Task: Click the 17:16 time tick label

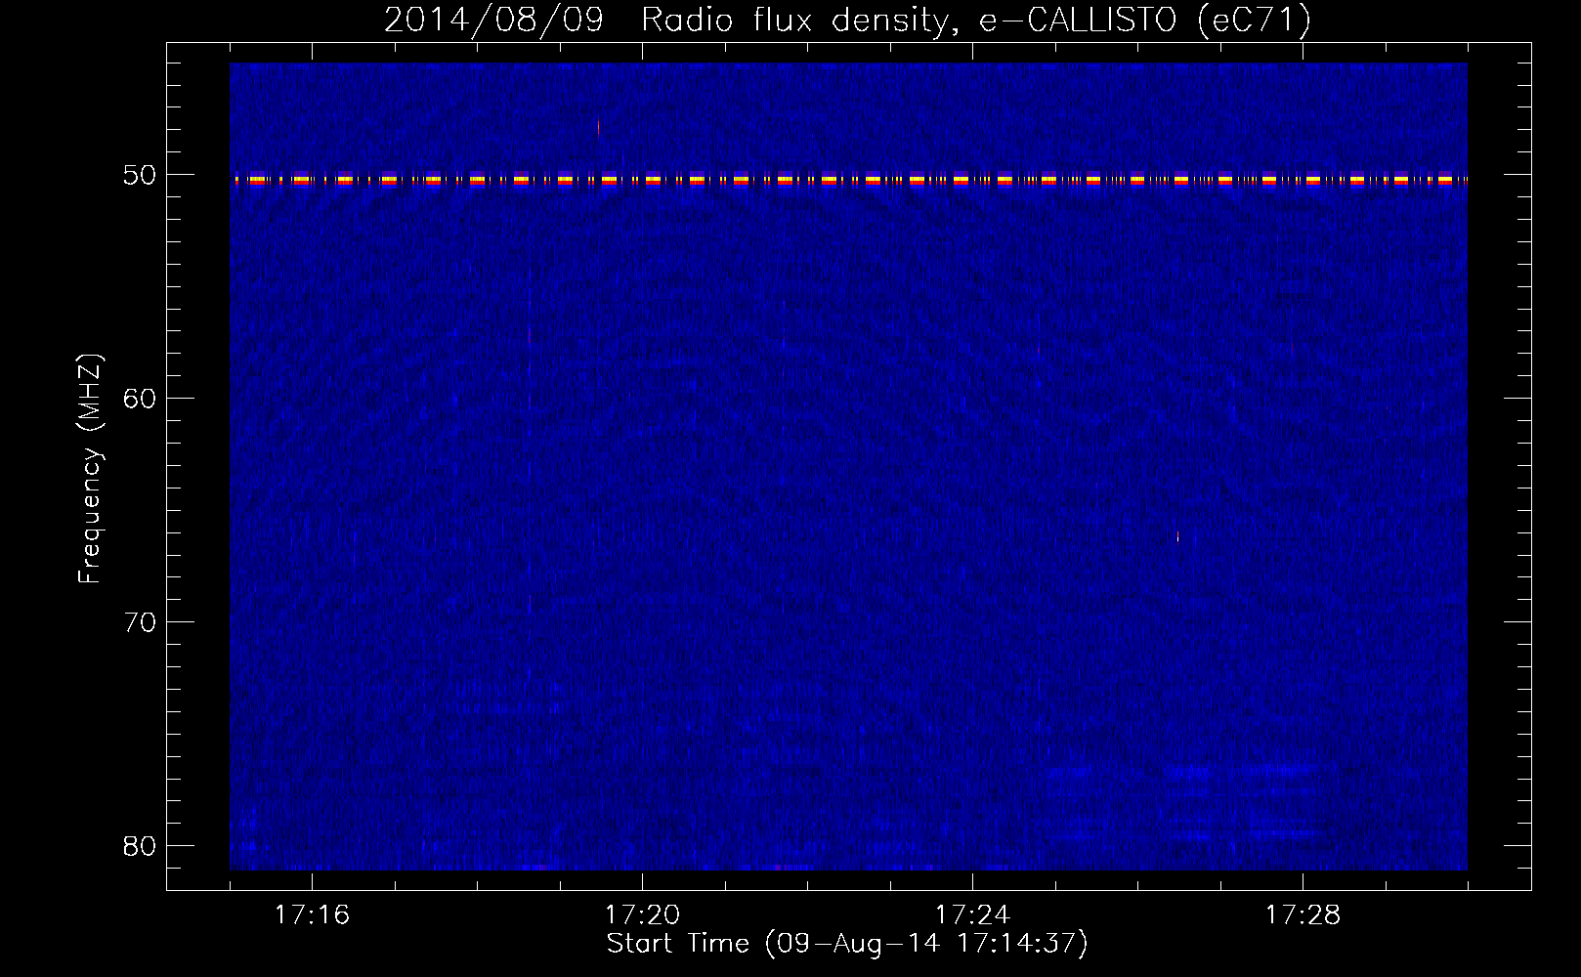Action: click(x=312, y=914)
